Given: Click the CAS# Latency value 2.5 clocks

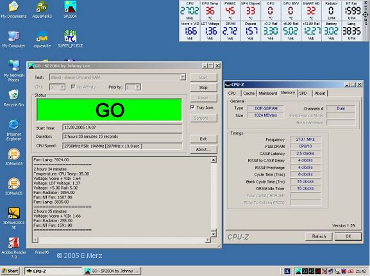Looking at the screenshot, I should tap(305, 154).
